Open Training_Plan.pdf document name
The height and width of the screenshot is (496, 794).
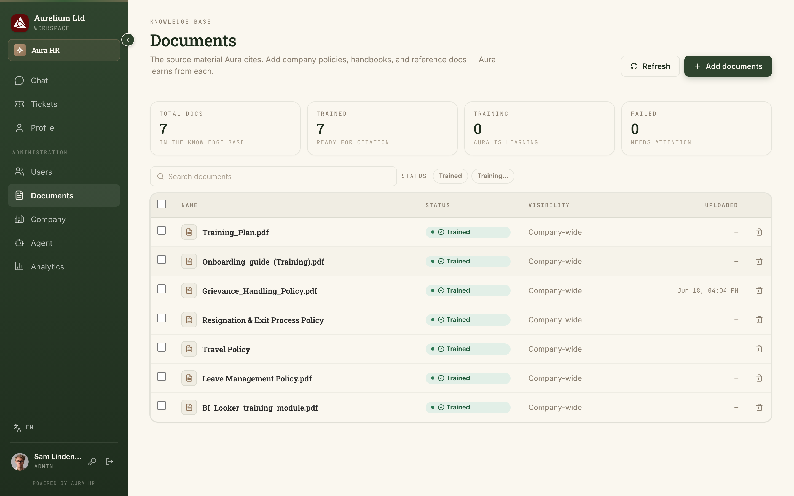click(x=235, y=233)
